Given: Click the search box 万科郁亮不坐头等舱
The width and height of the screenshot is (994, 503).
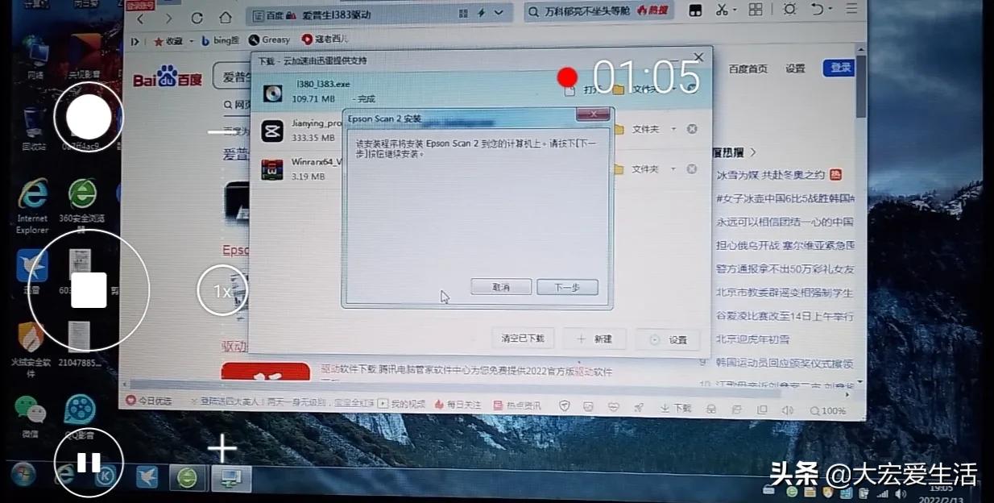Looking at the screenshot, I should click(x=598, y=11).
